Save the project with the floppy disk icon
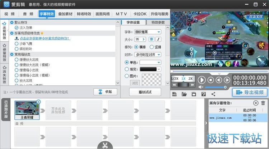 tap(194, 94)
